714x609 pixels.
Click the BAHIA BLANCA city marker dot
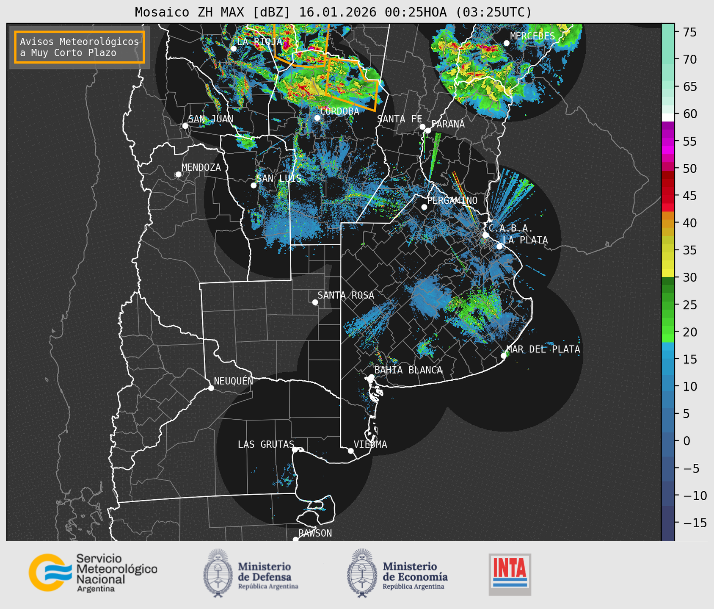(371, 377)
